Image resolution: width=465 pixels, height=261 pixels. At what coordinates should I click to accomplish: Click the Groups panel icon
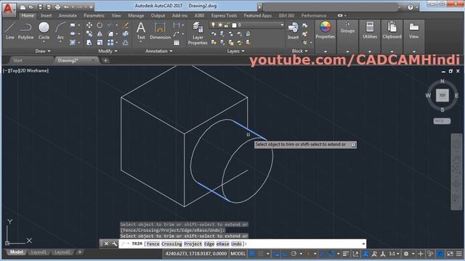[x=347, y=24]
